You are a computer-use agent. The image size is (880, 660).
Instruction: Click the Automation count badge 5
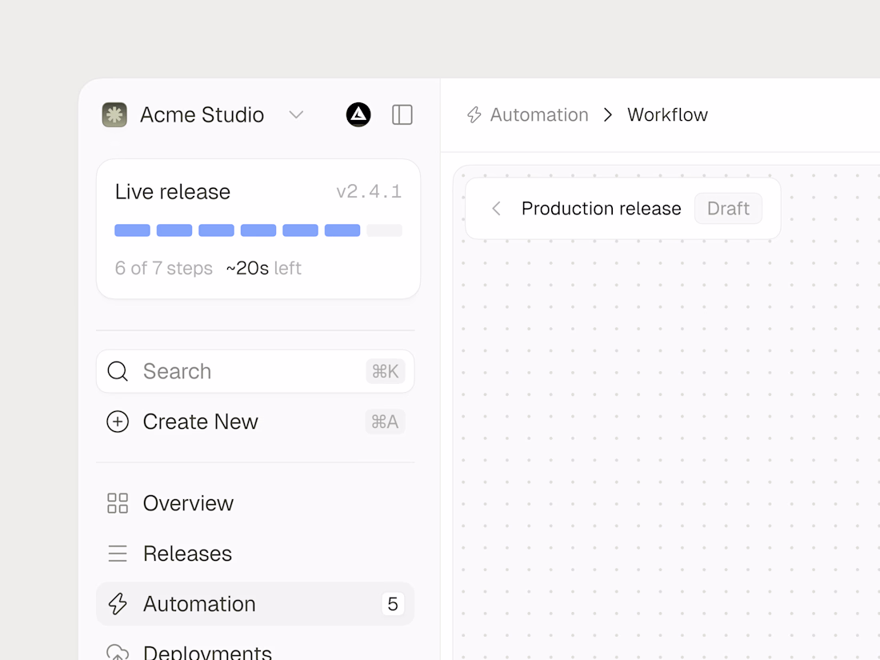(x=393, y=605)
